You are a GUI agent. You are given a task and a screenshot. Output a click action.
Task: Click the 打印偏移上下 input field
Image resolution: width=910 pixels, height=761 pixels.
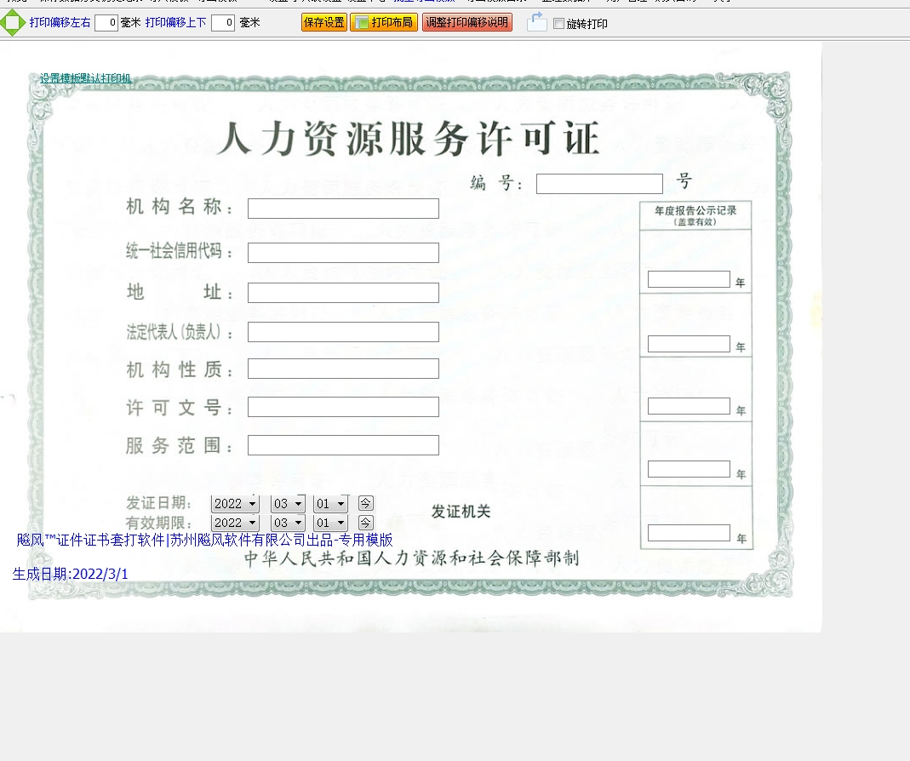pyautogui.click(x=223, y=23)
